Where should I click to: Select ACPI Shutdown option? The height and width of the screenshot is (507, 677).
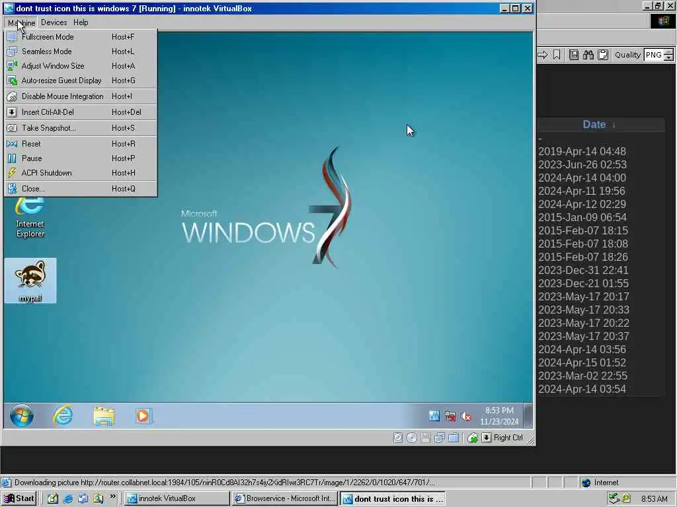tap(81, 173)
